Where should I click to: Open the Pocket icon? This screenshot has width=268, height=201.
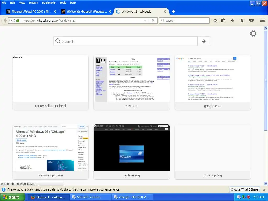point(252,20)
